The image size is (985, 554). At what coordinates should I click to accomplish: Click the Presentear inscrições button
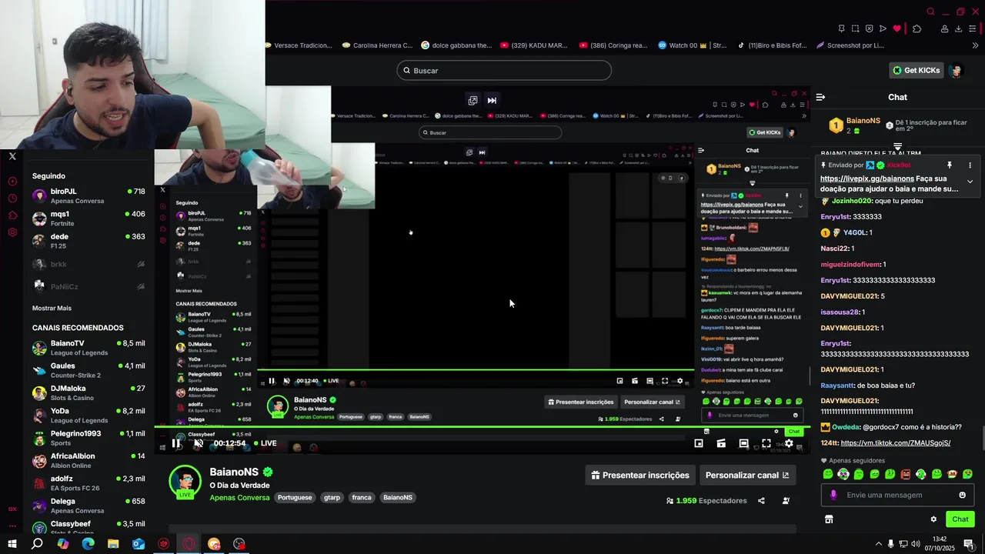point(640,475)
